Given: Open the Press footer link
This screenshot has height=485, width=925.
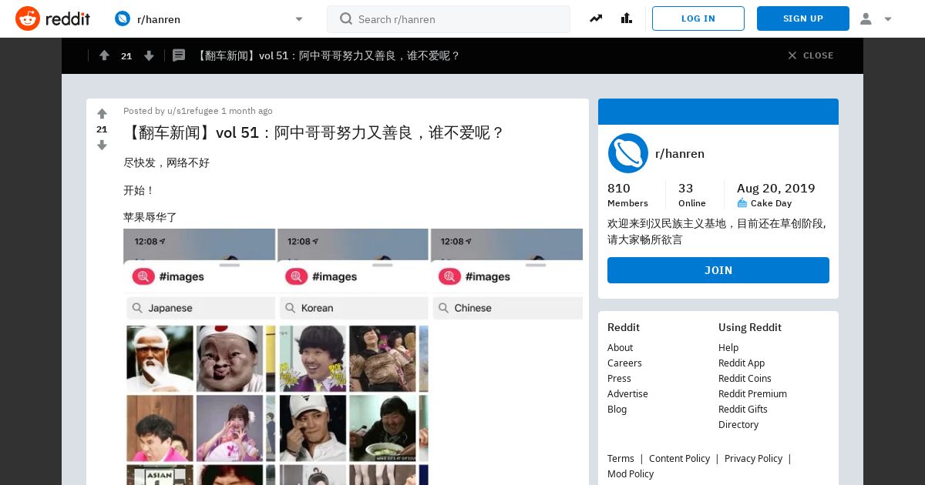Looking at the screenshot, I should [x=619, y=378].
